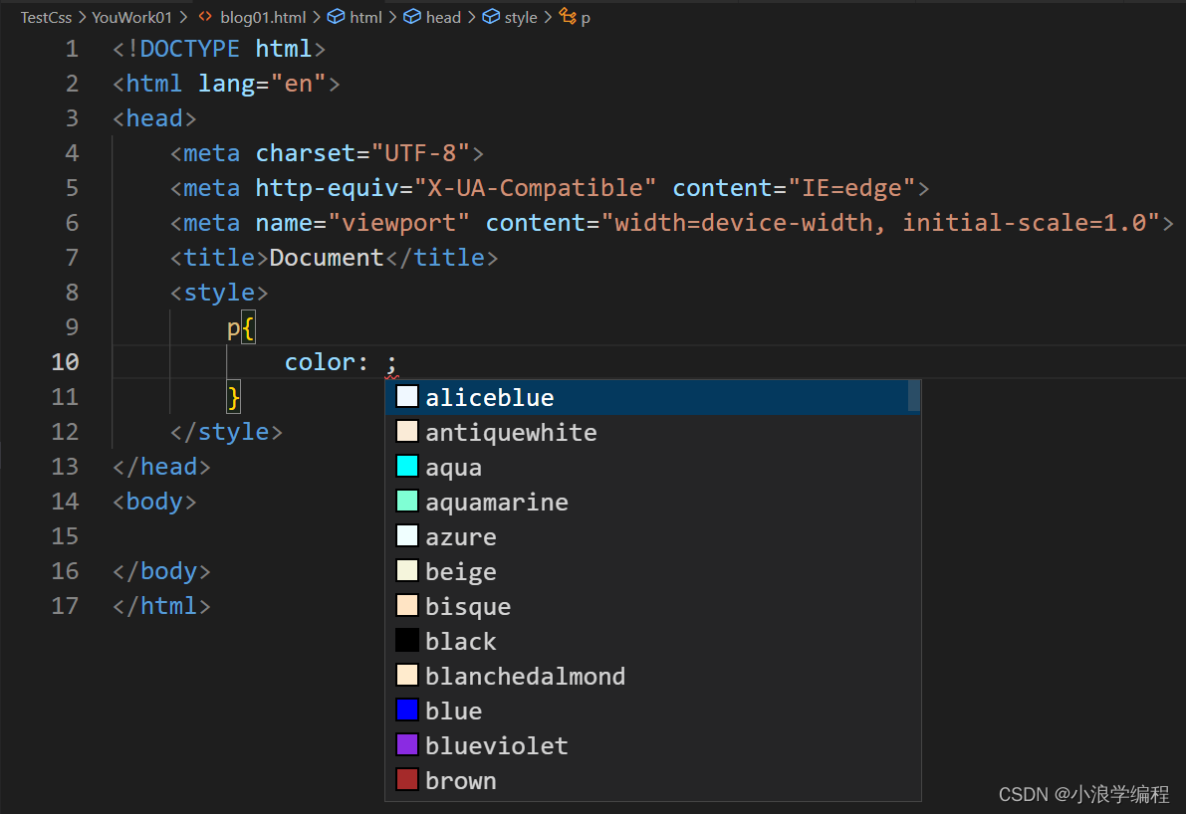Image resolution: width=1186 pixels, height=814 pixels.
Task: Choose aliceblue from the suggestion list
Action: (653, 398)
